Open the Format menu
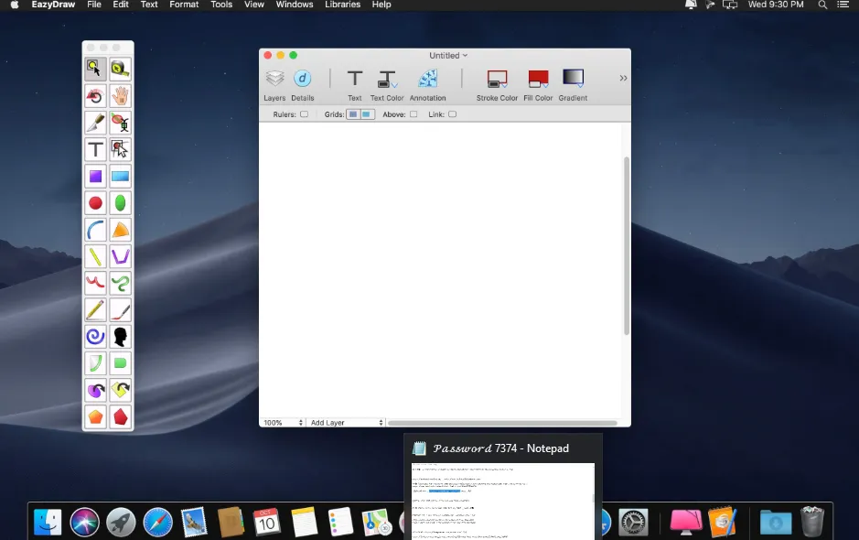 click(x=184, y=5)
